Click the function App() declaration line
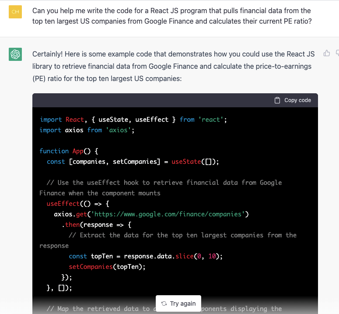This screenshot has height=314, width=339. [69, 151]
